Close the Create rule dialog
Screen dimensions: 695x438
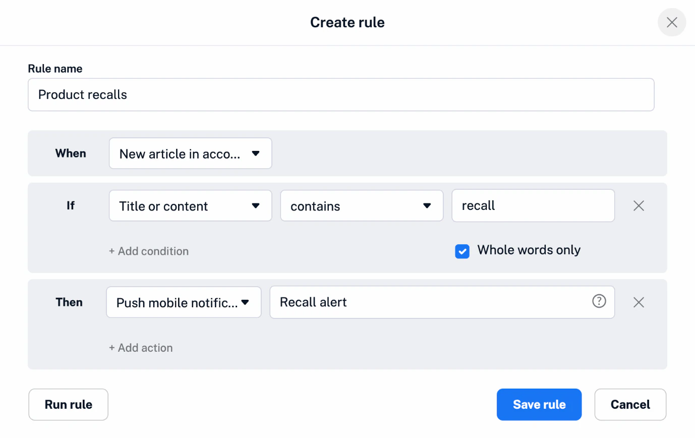[672, 22]
